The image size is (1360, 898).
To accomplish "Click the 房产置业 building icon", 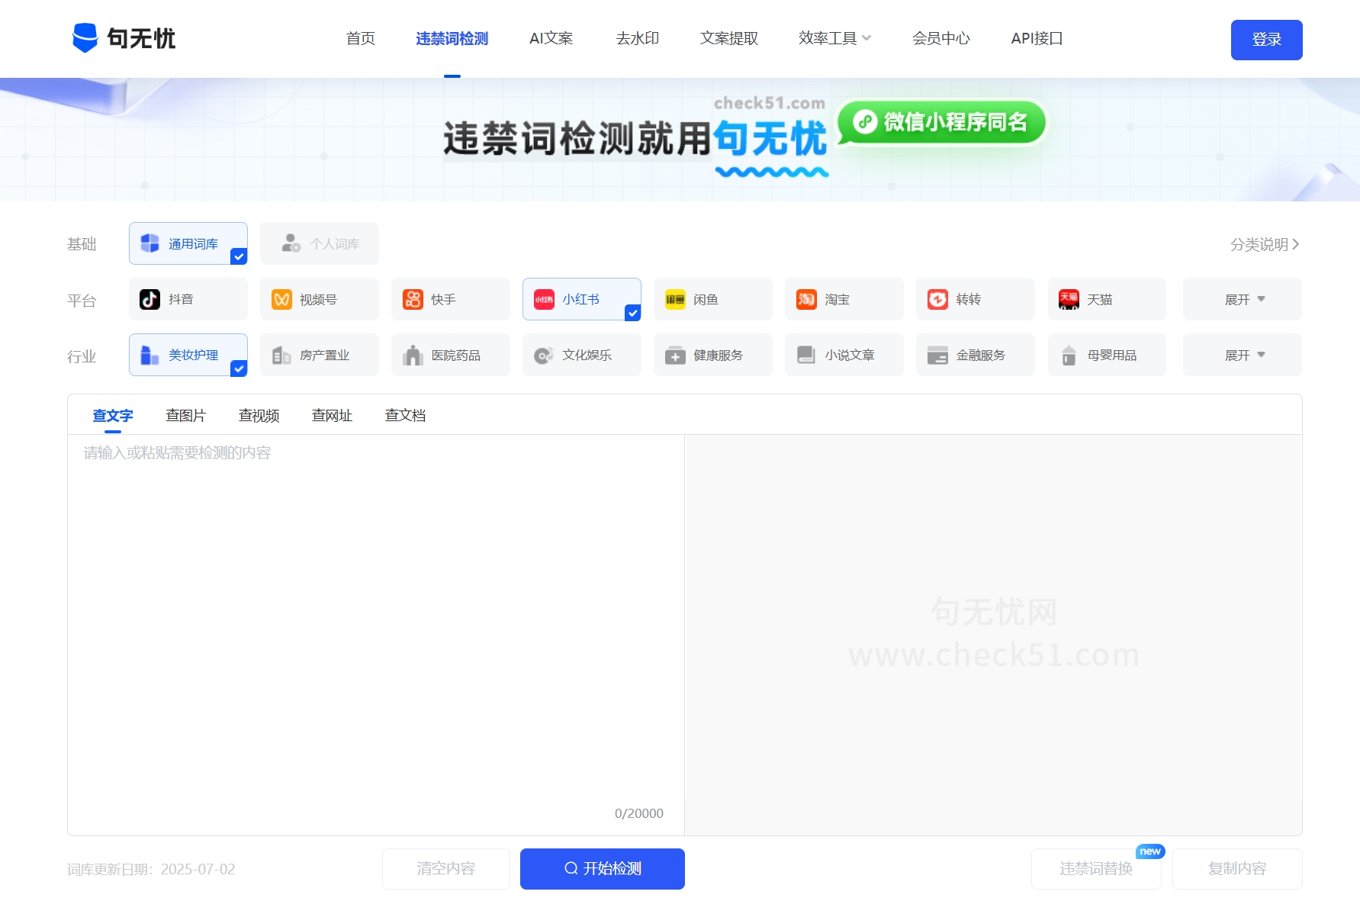I will pyautogui.click(x=281, y=355).
